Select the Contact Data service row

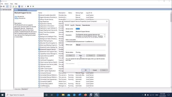(66, 84)
